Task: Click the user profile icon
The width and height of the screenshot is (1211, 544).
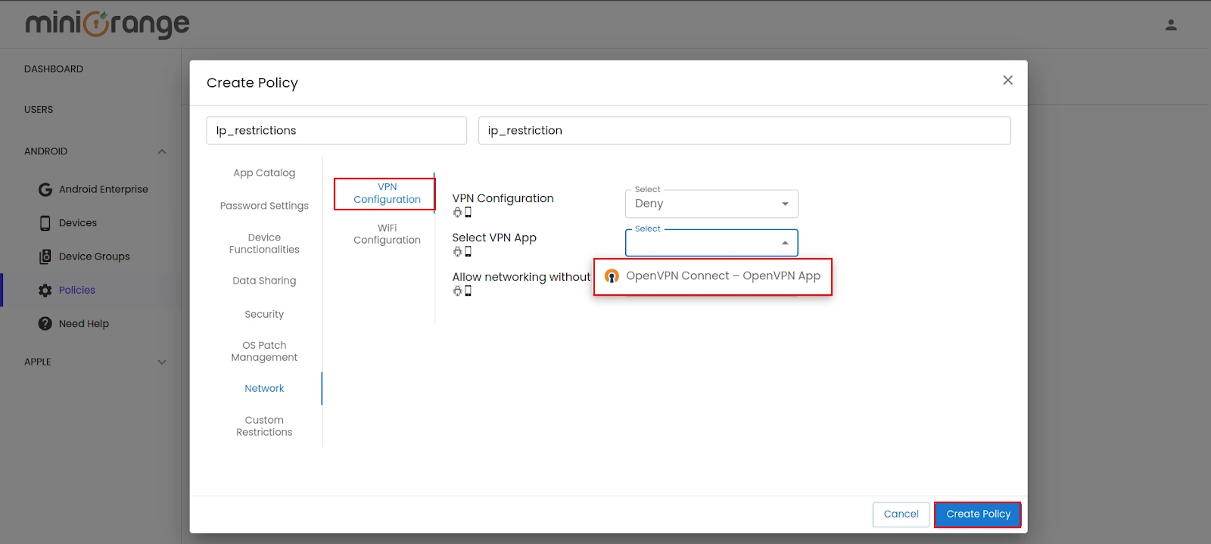Action: coord(1171,25)
